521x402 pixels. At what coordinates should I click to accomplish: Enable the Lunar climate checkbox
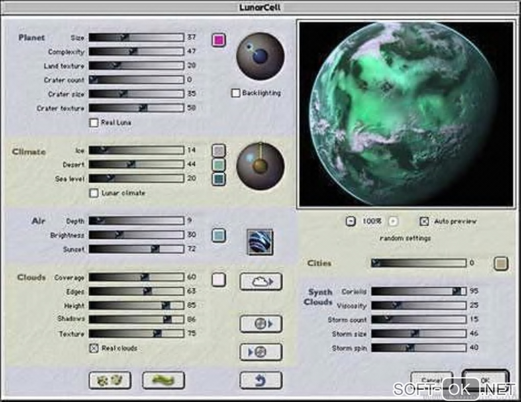click(x=93, y=193)
